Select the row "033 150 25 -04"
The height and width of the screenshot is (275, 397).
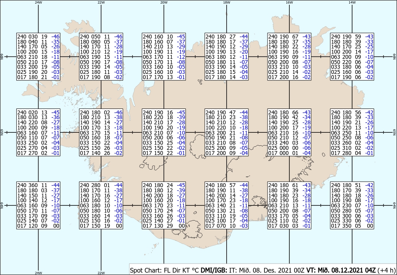point(164,143)
